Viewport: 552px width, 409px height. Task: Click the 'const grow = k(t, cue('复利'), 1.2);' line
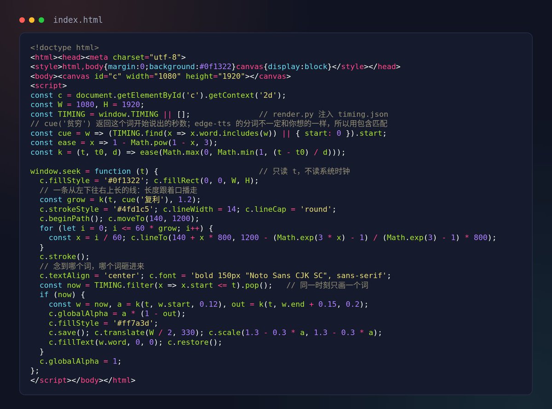[121, 200]
